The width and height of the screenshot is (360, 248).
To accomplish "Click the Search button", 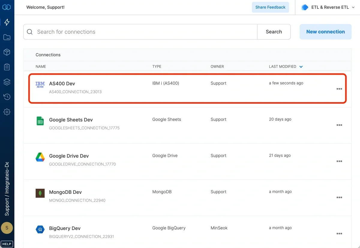I will coord(274,32).
